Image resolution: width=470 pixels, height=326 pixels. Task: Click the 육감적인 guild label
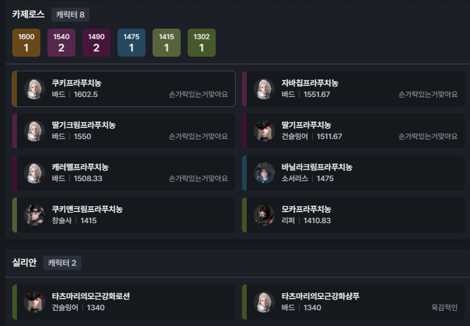(x=444, y=307)
